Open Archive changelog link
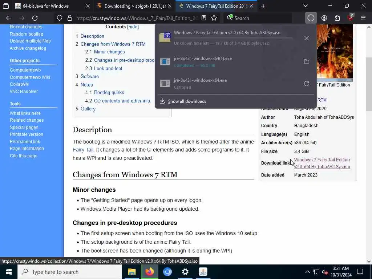Image resolution: width=372 pixels, height=279 pixels. (x=28, y=48)
